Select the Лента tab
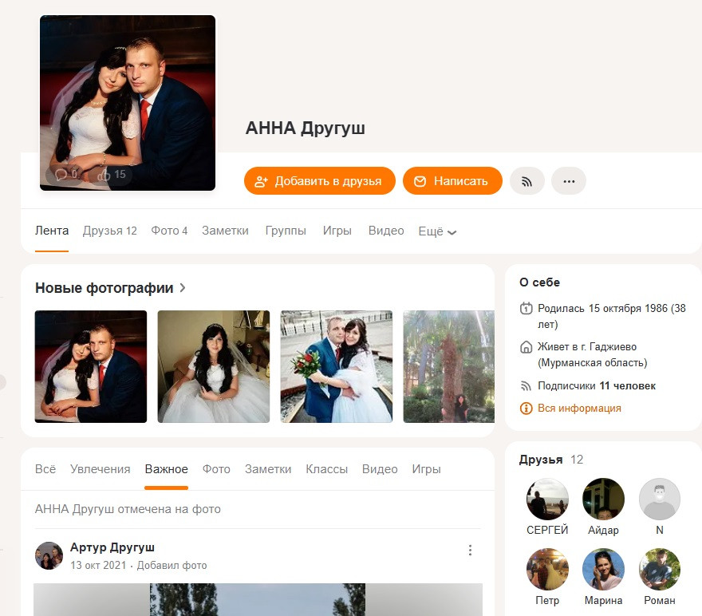702x616 pixels. click(52, 231)
